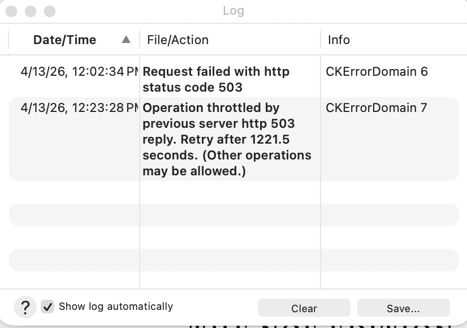Click the zoom window button
The width and height of the screenshot is (467, 328).
click(50, 11)
